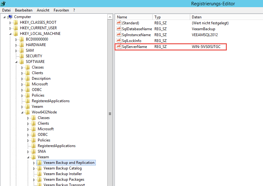Select the Veeam key label under SOFTWARE
This screenshot has width=263, height=186.
click(37, 107)
